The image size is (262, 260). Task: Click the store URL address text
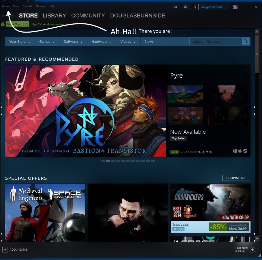(51, 24)
